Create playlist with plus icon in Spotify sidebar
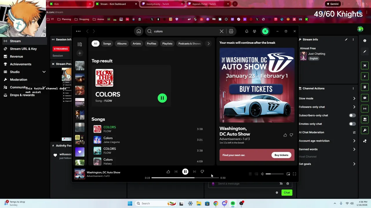This screenshot has height=208, width=371. [80, 53]
